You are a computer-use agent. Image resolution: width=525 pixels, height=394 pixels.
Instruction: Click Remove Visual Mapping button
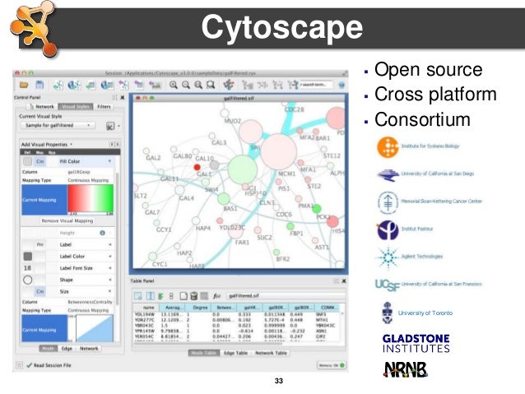coord(67,221)
